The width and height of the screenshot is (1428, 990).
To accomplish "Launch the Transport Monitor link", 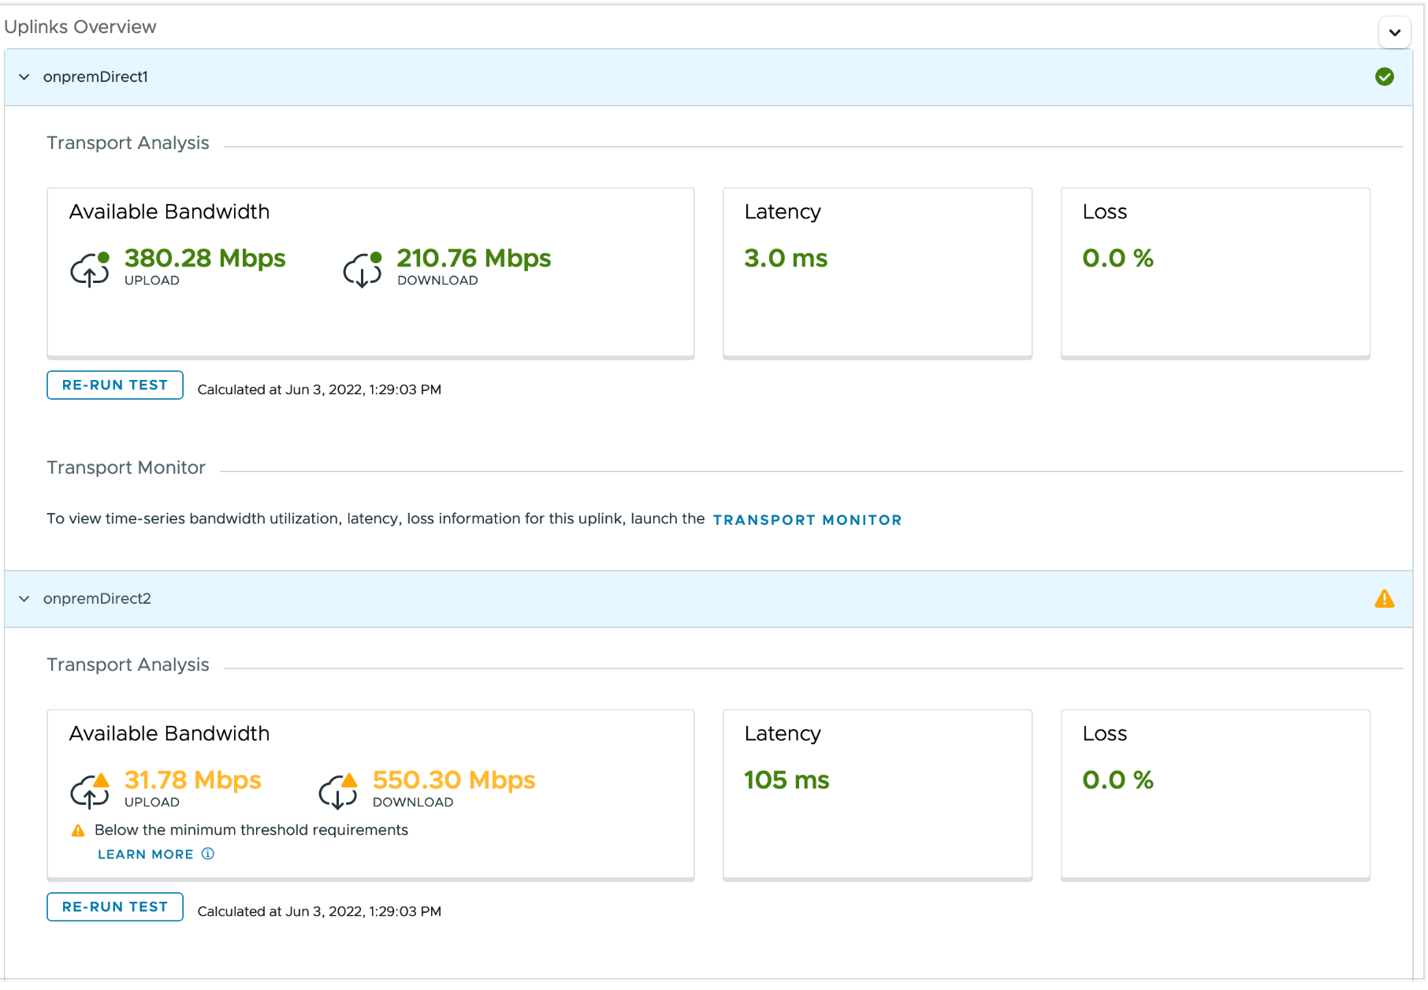I will (807, 520).
